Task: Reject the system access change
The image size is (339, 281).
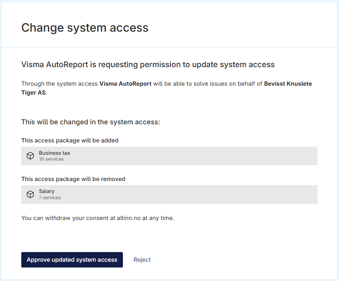Action: pyautogui.click(x=142, y=260)
